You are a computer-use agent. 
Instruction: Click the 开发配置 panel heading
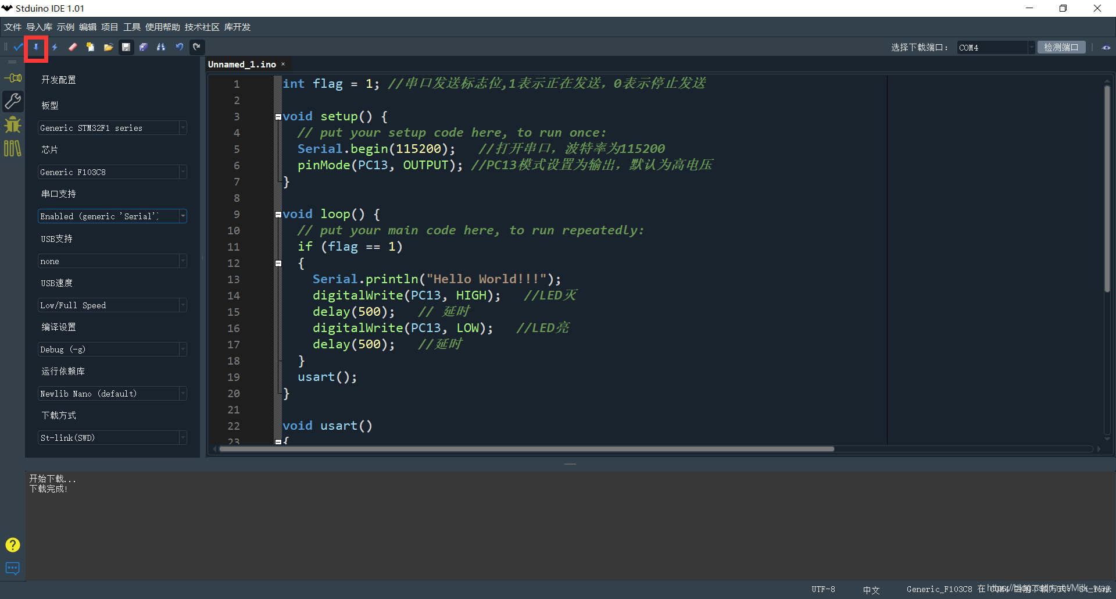click(59, 80)
